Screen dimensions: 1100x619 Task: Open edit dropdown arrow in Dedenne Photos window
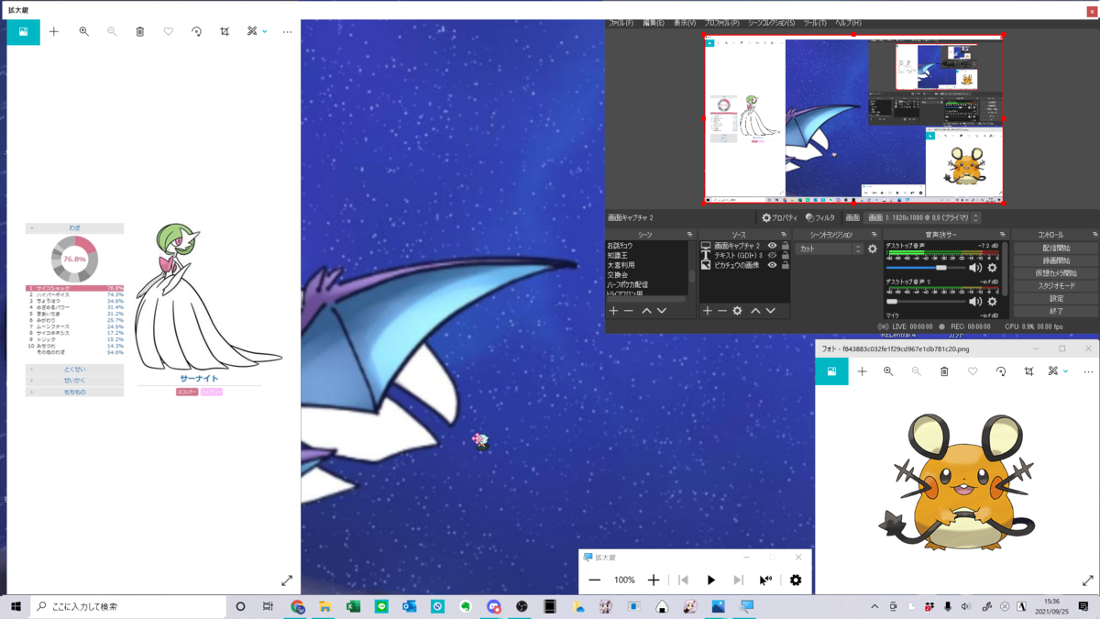[1066, 371]
